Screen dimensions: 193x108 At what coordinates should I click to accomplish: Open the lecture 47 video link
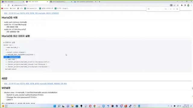31,13
